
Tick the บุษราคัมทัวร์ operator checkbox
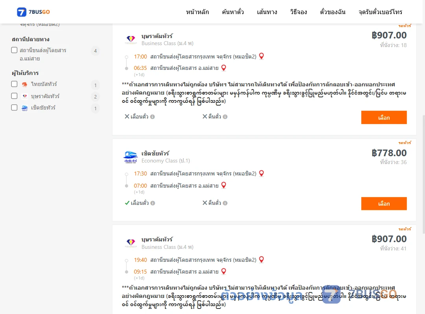tap(15, 96)
